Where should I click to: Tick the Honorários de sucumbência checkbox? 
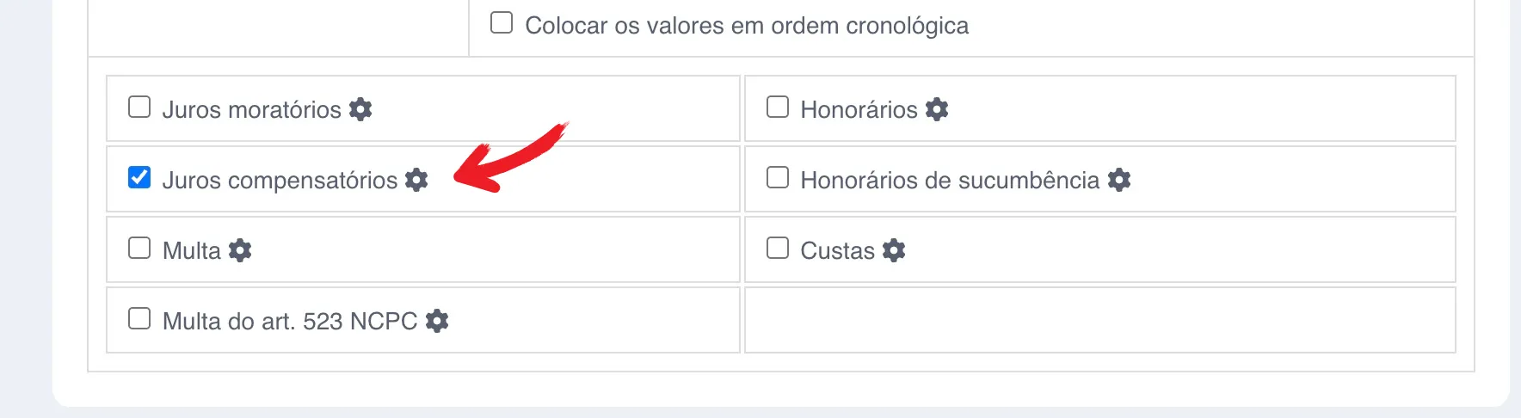[x=778, y=178]
